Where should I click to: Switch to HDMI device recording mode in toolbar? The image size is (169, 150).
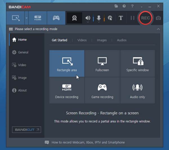[38, 18]
